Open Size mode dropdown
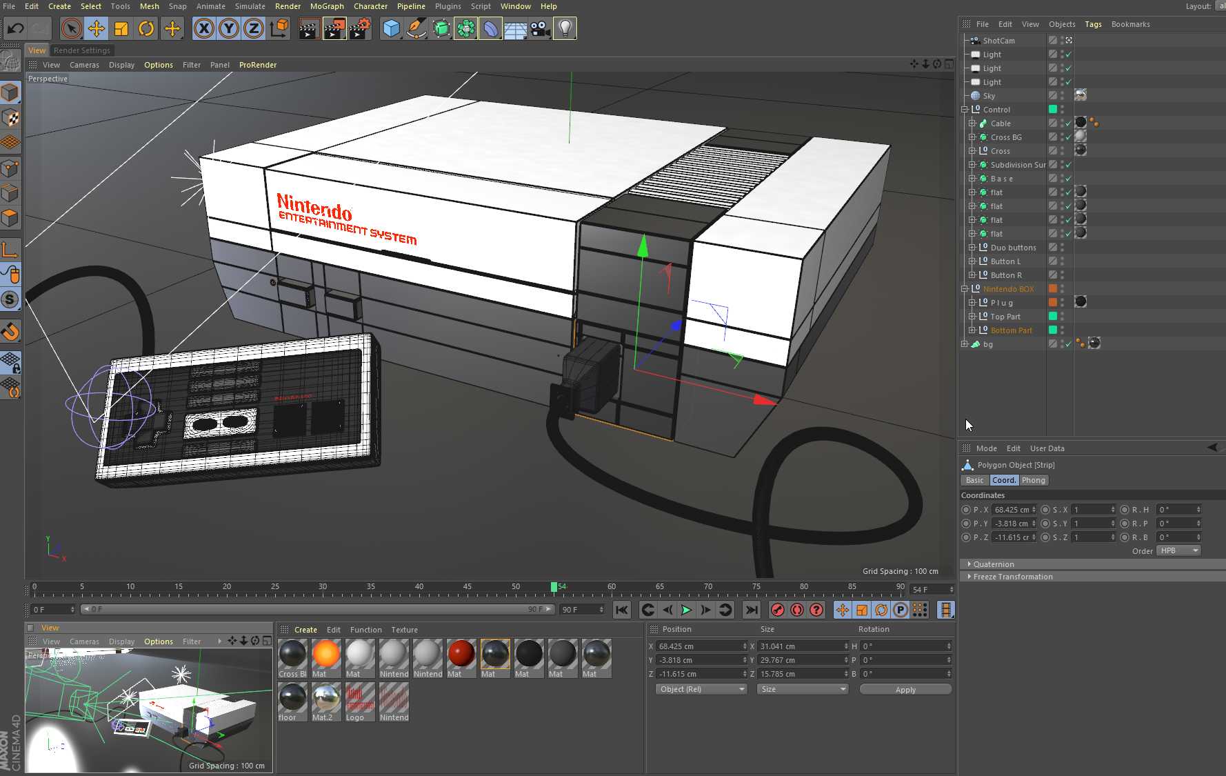Image resolution: width=1226 pixels, height=776 pixels. pos(803,689)
